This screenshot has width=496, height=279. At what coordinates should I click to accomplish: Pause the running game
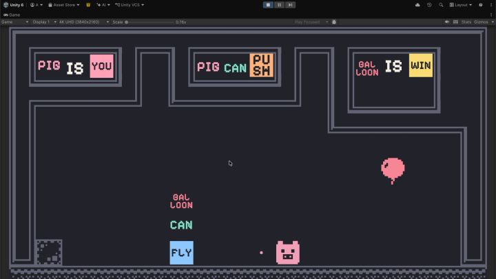279,5
